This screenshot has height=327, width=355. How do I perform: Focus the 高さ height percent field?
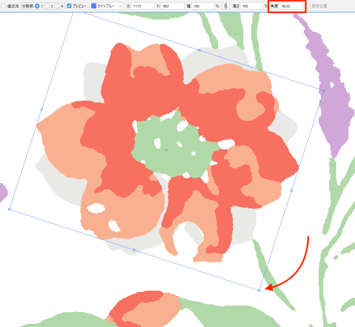pyautogui.click(x=252, y=6)
